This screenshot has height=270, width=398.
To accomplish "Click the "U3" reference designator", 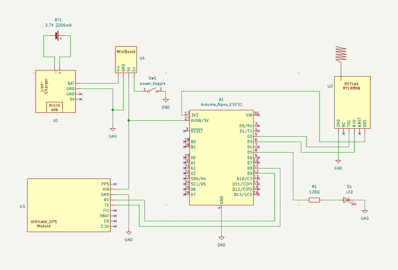I will 22,207.
